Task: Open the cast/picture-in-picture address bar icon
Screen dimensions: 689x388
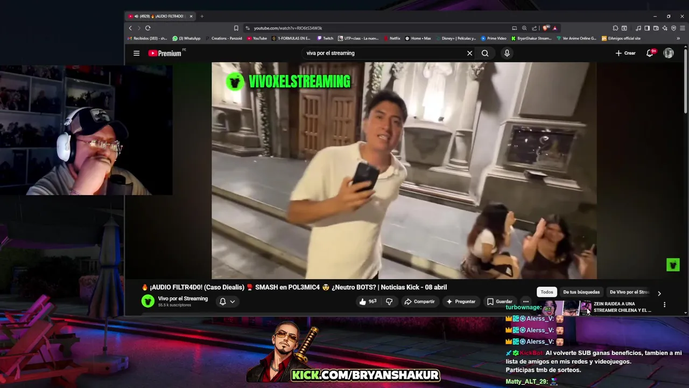Action: click(x=515, y=28)
